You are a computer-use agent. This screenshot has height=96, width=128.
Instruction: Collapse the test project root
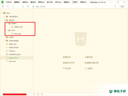pyautogui.click(x=2, y=13)
